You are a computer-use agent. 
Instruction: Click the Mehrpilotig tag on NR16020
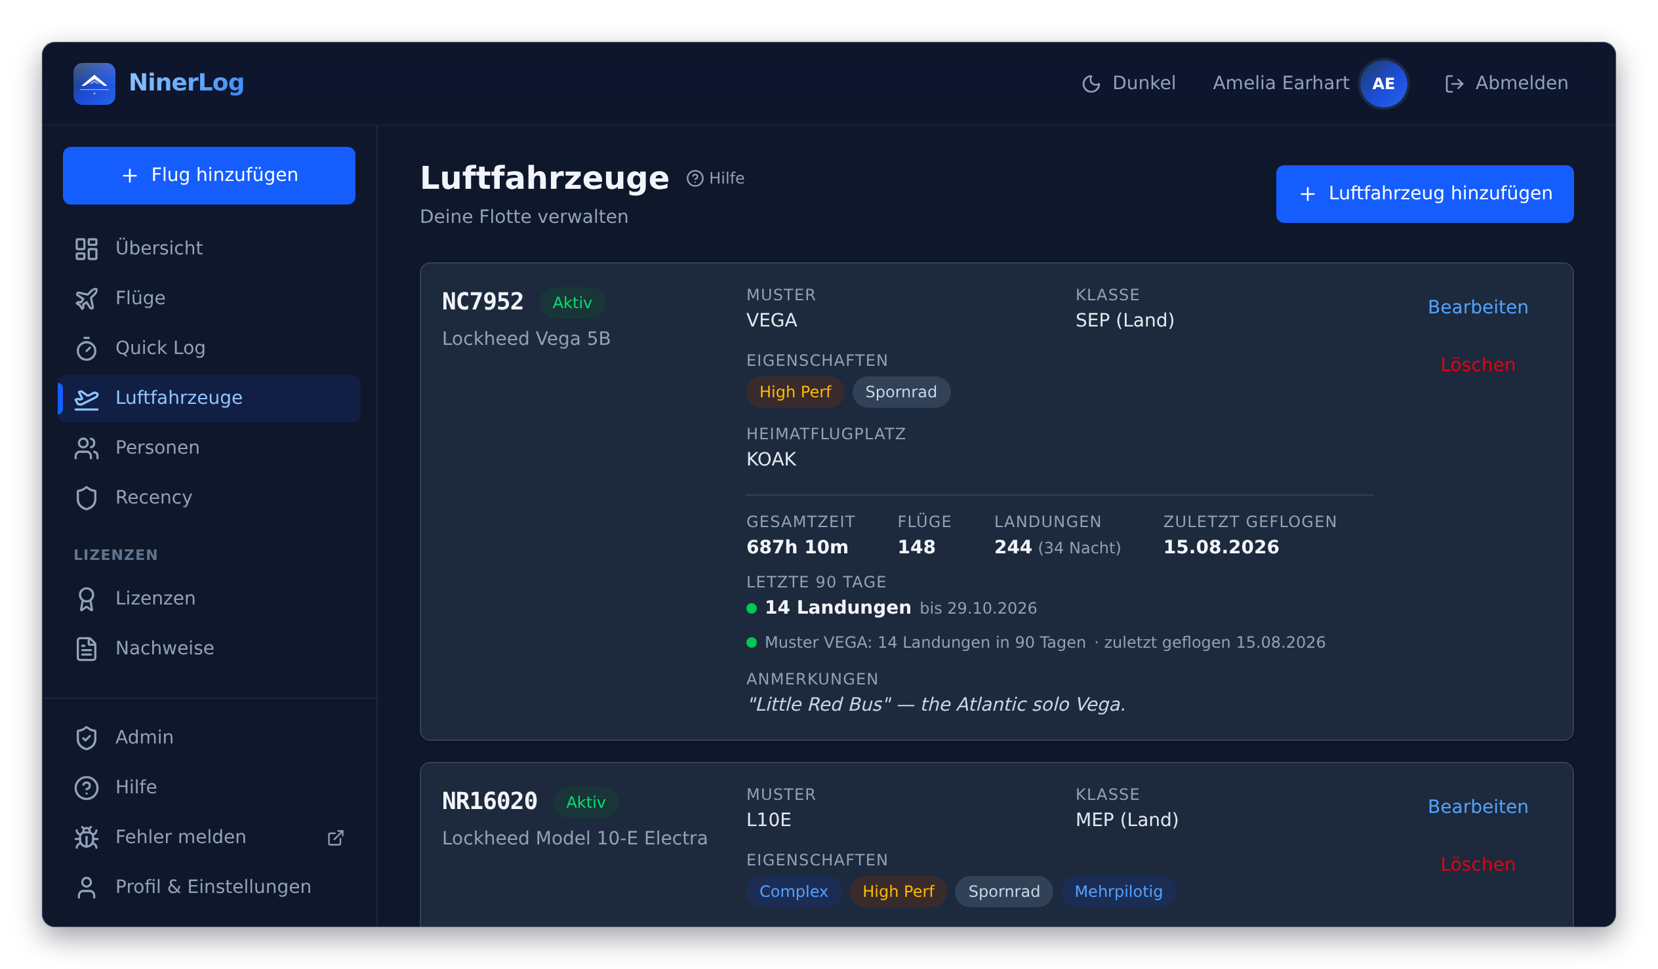click(1118, 892)
